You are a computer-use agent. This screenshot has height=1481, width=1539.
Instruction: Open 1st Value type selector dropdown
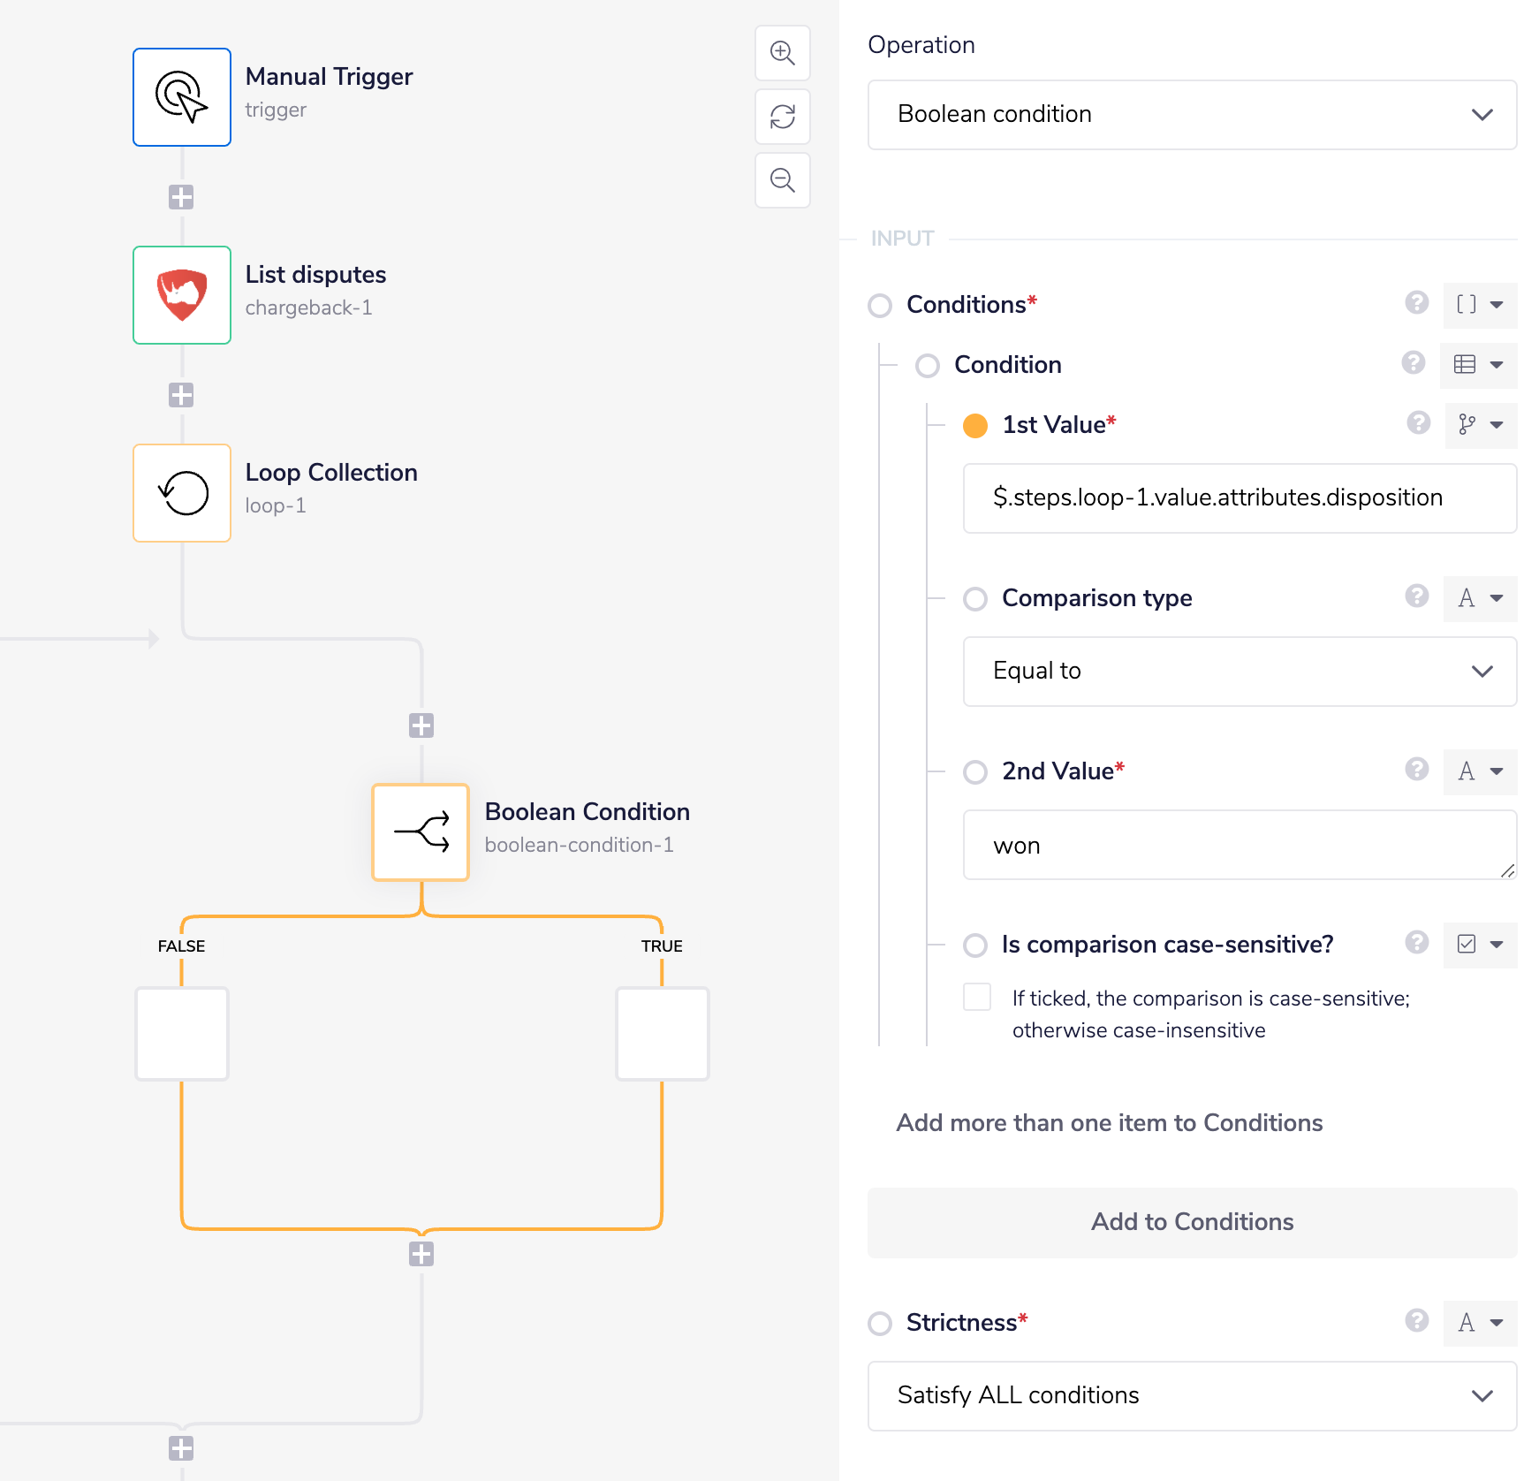pos(1481,425)
